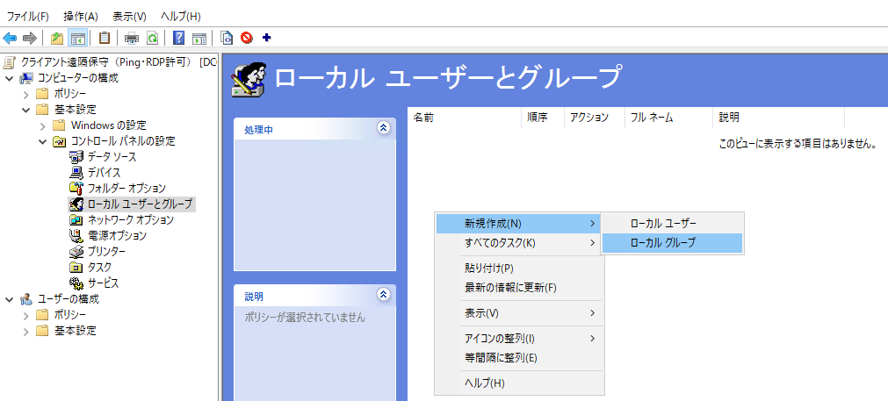
Task: Click the printer toolbar icon
Action: point(132,38)
